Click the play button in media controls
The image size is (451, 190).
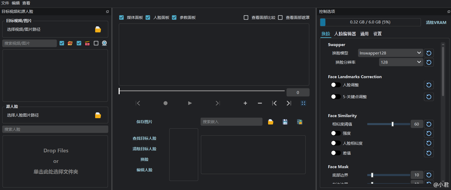tap(190, 103)
